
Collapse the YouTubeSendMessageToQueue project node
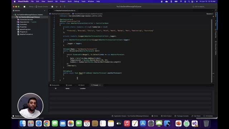tap(15, 17)
